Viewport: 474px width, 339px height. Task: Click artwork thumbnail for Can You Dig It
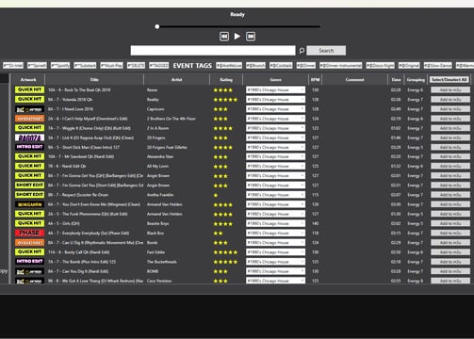pos(29,271)
